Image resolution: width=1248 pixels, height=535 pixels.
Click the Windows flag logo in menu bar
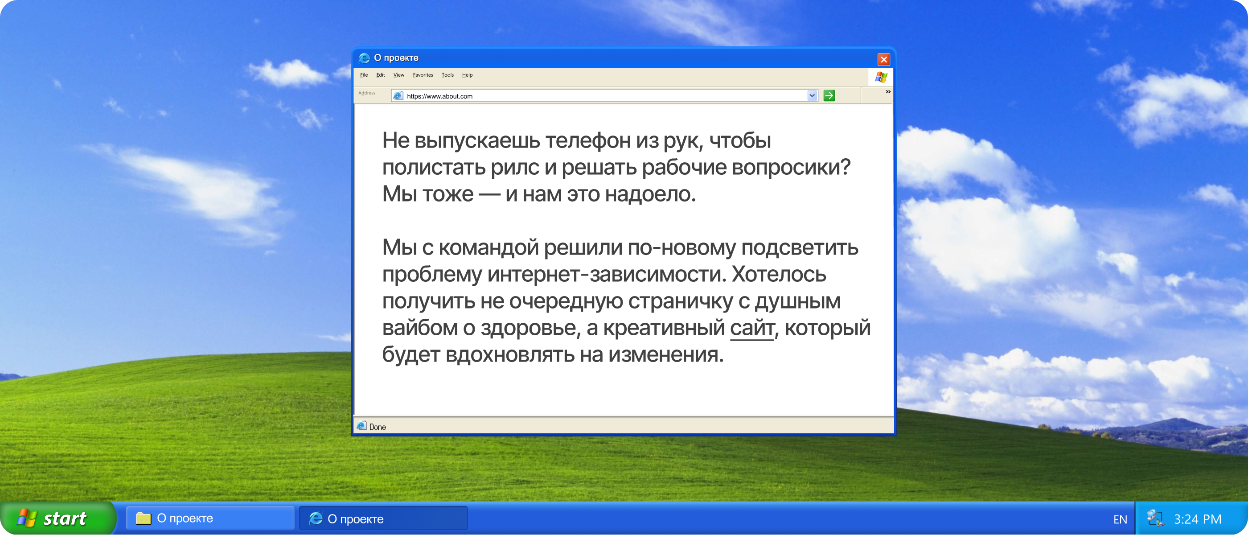(881, 77)
